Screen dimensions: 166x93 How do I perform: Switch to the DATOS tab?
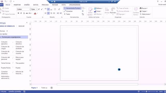(x=36, y=5)
